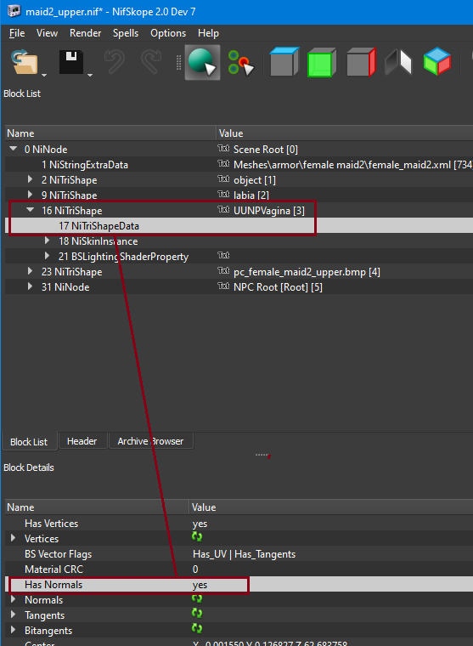Click Block List Name column header

tap(110, 133)
